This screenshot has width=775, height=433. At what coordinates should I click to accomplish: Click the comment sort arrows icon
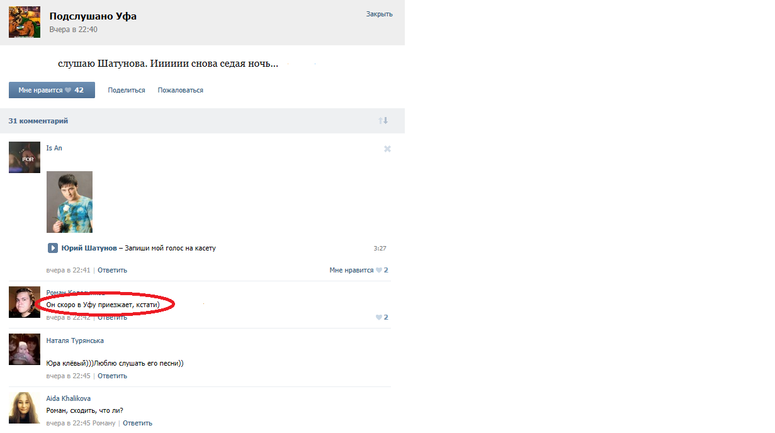click(x=383, y=120)
